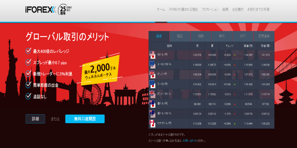Select the 通貨 tab
Image resolution: width=297 pixels, height=148 pixels.
[x=159, y=36]
